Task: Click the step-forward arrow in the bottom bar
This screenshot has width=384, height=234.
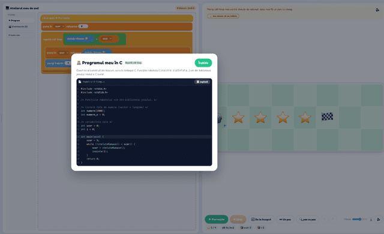Action: pos(332,220)
